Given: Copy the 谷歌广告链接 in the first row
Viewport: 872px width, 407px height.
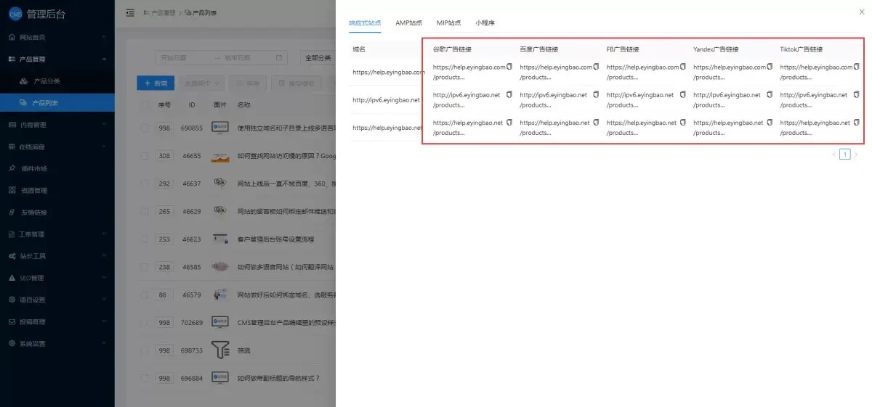Looking at the screenshot, I should tap(509, 67).
